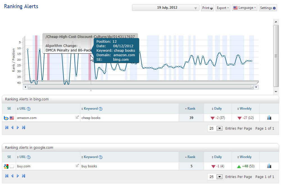The image size is (281, 187).
Task: Click the vertical scrollbar down arrow
Action: [x=276, y=92]
